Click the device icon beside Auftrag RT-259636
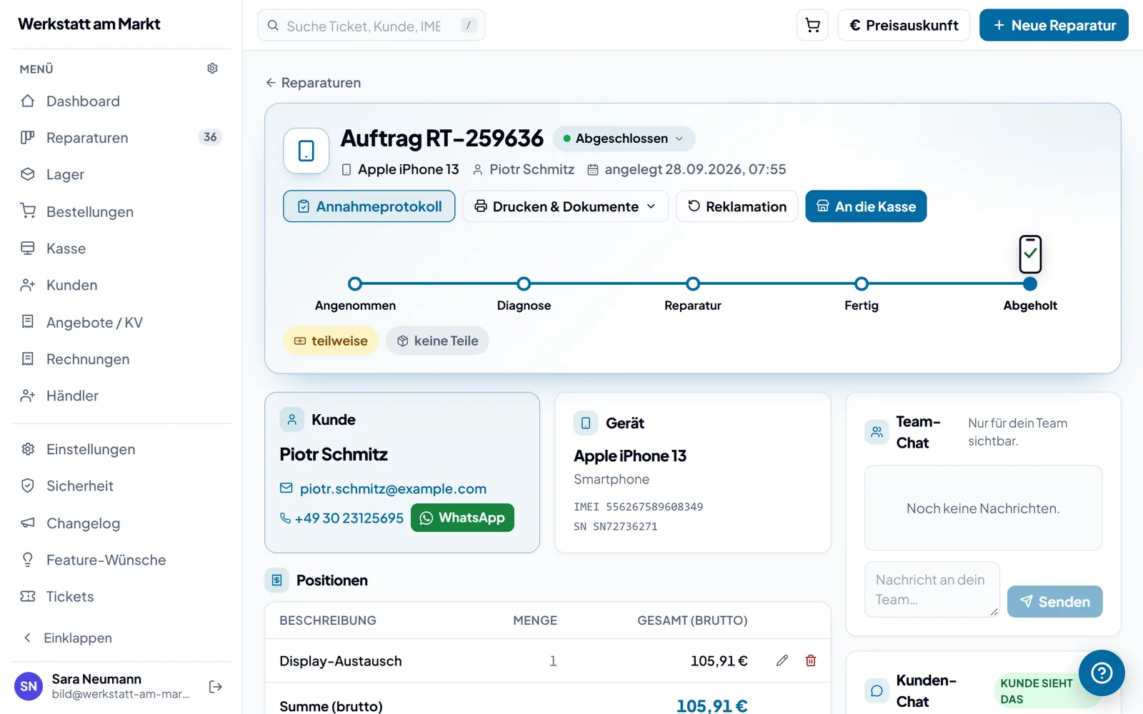1143x714 pixels. coord(306,151)
